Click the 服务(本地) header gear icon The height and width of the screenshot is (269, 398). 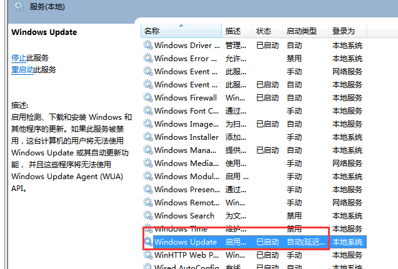19,6
